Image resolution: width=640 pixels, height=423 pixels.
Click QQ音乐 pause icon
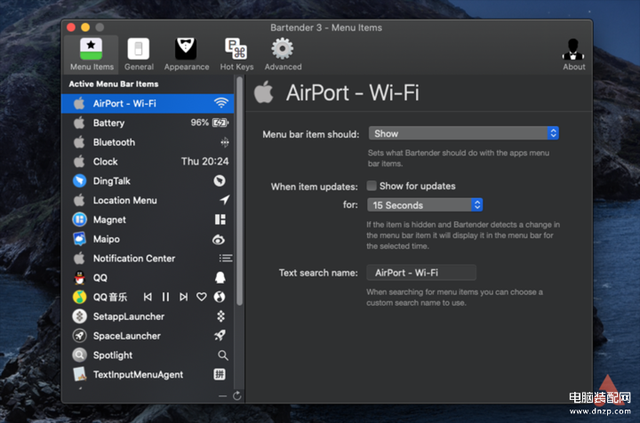[x=165, y=297]
